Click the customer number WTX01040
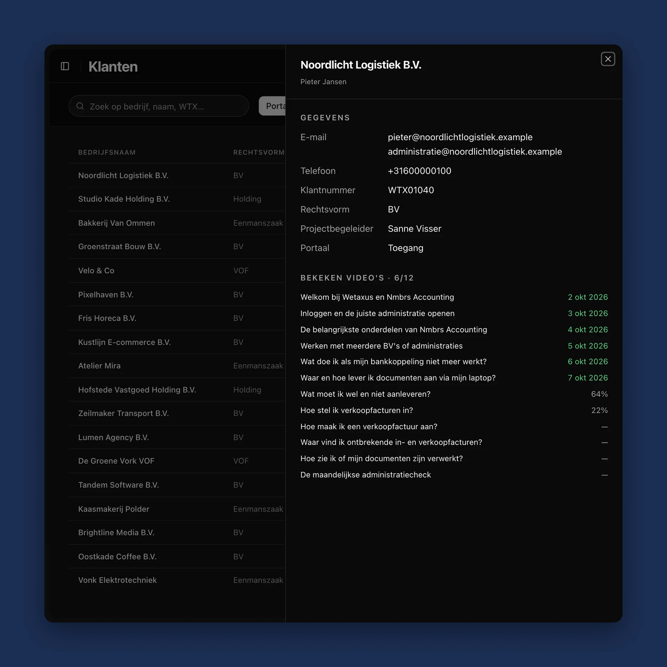The height and width of the screenshot is (667, 667). point(411,190)
